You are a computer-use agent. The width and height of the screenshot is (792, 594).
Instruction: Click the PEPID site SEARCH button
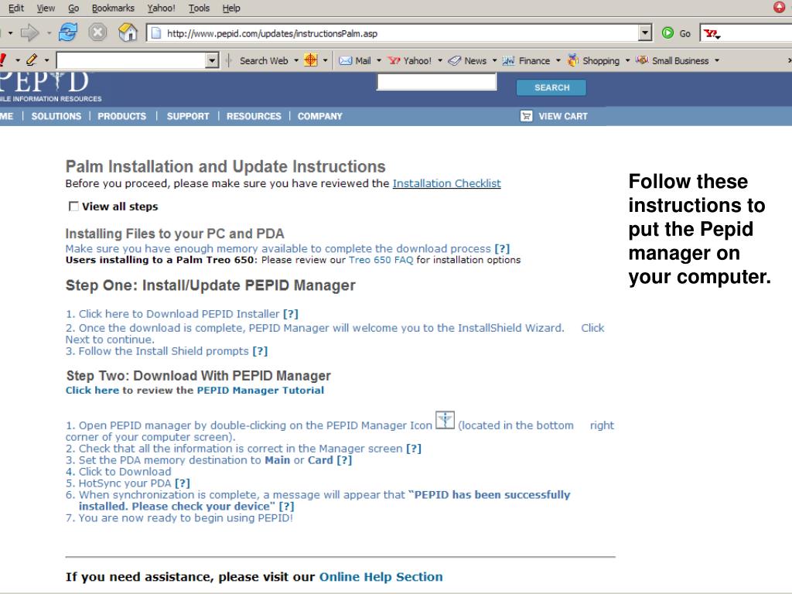pos(551,87)
